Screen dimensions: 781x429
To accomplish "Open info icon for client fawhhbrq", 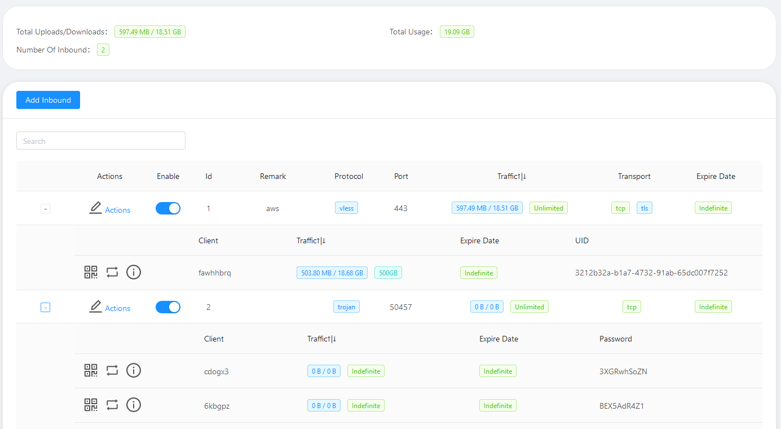I will 134,272.
